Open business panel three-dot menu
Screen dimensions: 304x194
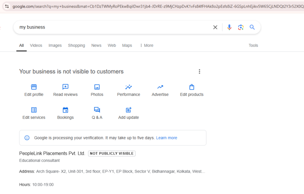tap(199, 72)
